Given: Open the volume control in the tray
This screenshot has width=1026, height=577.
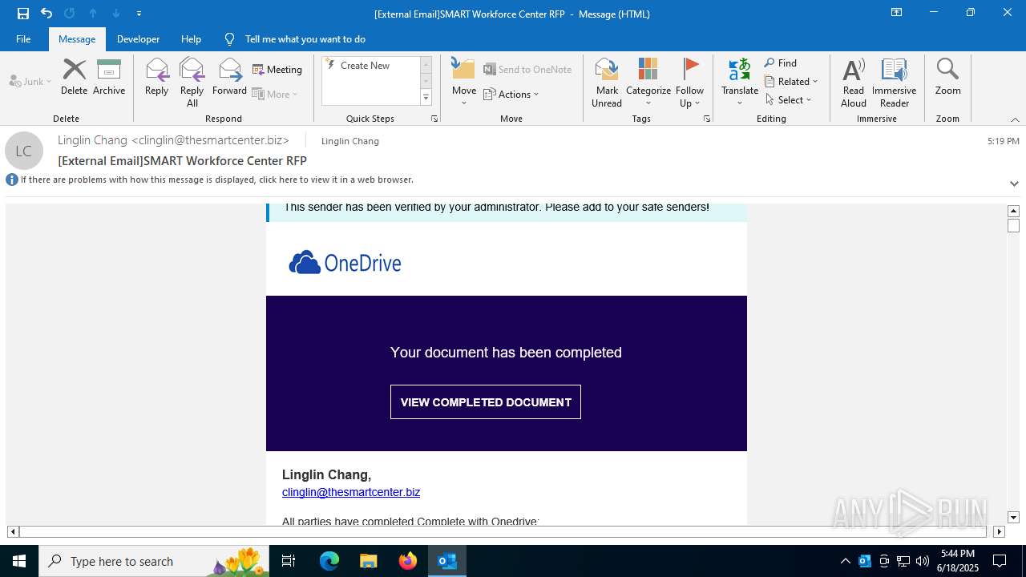Looking at the screenshot, I should point(923,561).
